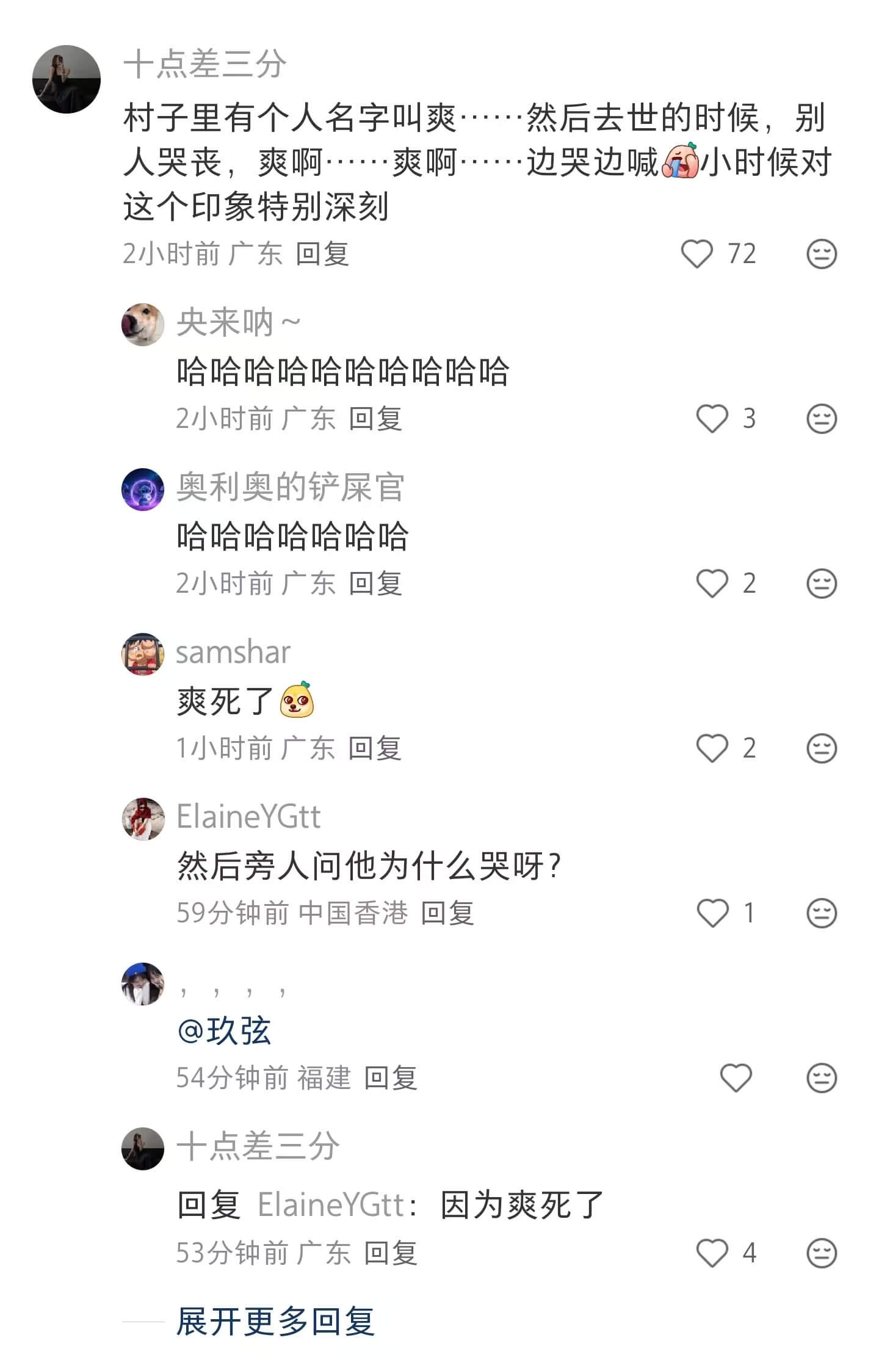Like 央来呐~'s comment heart
879x1357 pixels.
[x=712, y=418]
